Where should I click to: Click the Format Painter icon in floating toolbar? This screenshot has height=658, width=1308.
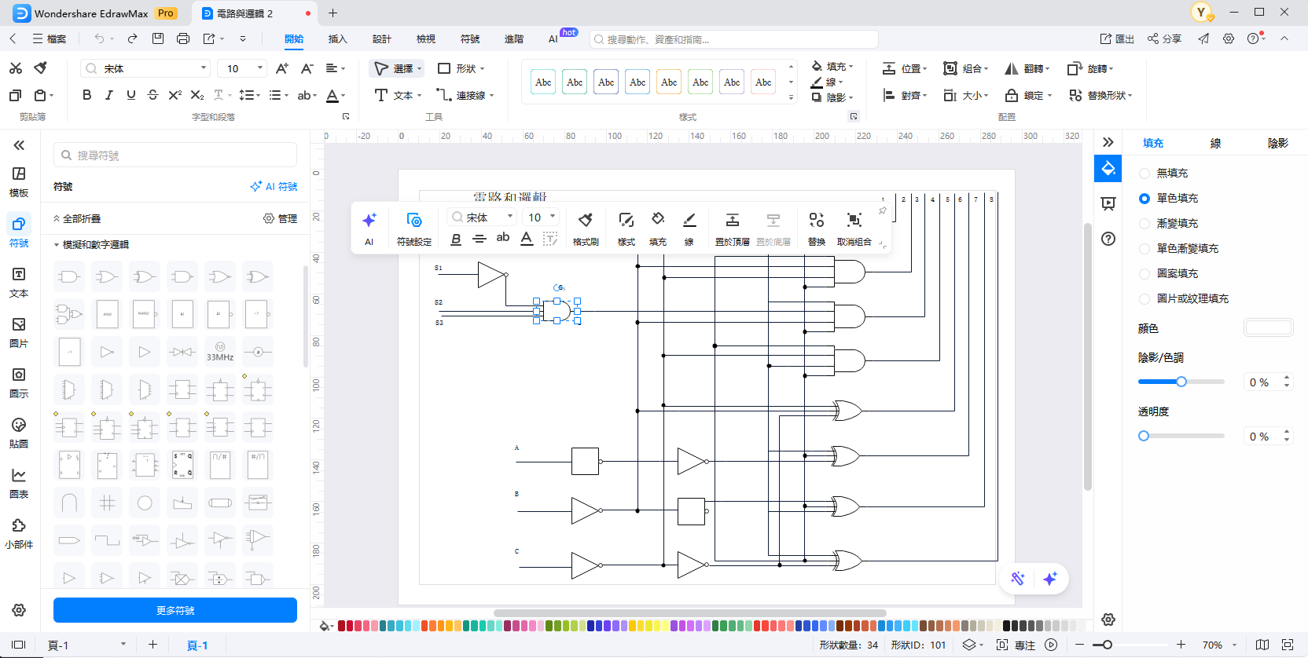click(586, 221)
